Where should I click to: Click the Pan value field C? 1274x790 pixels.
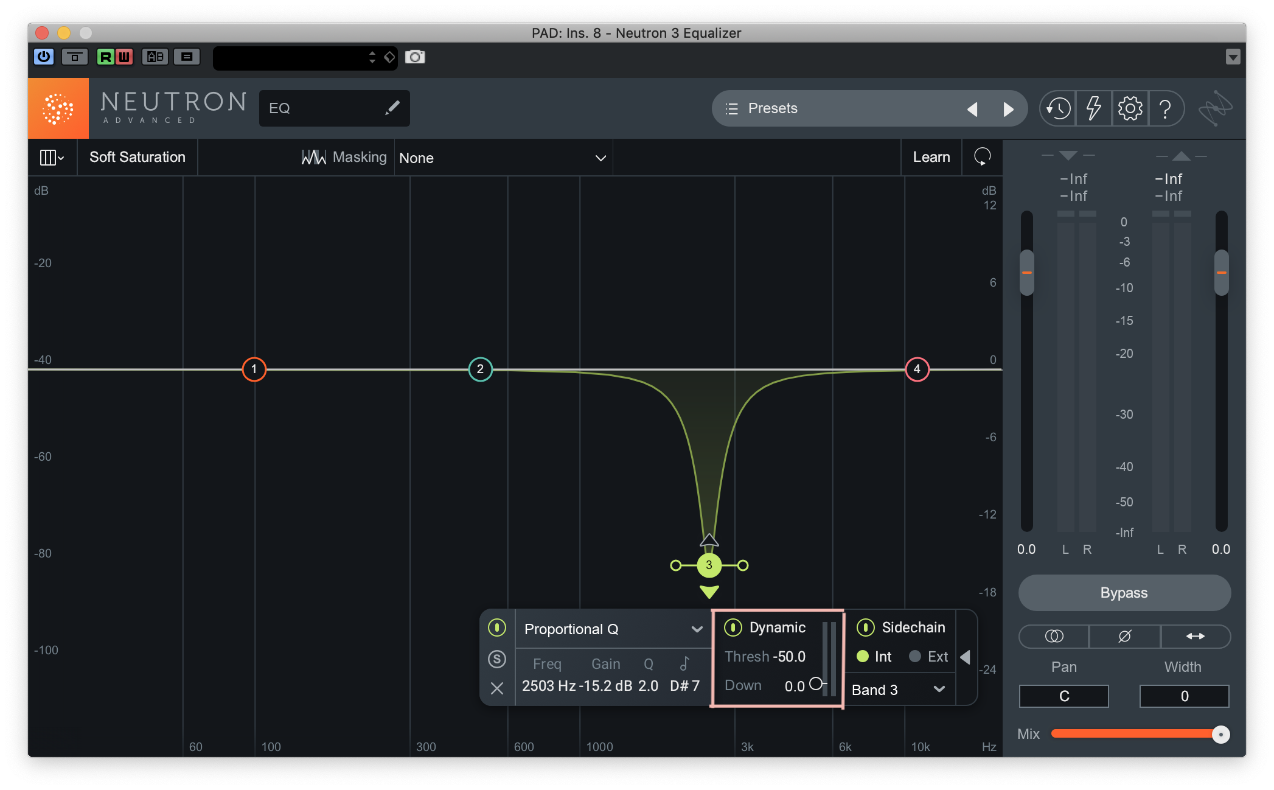(1064, 696)
